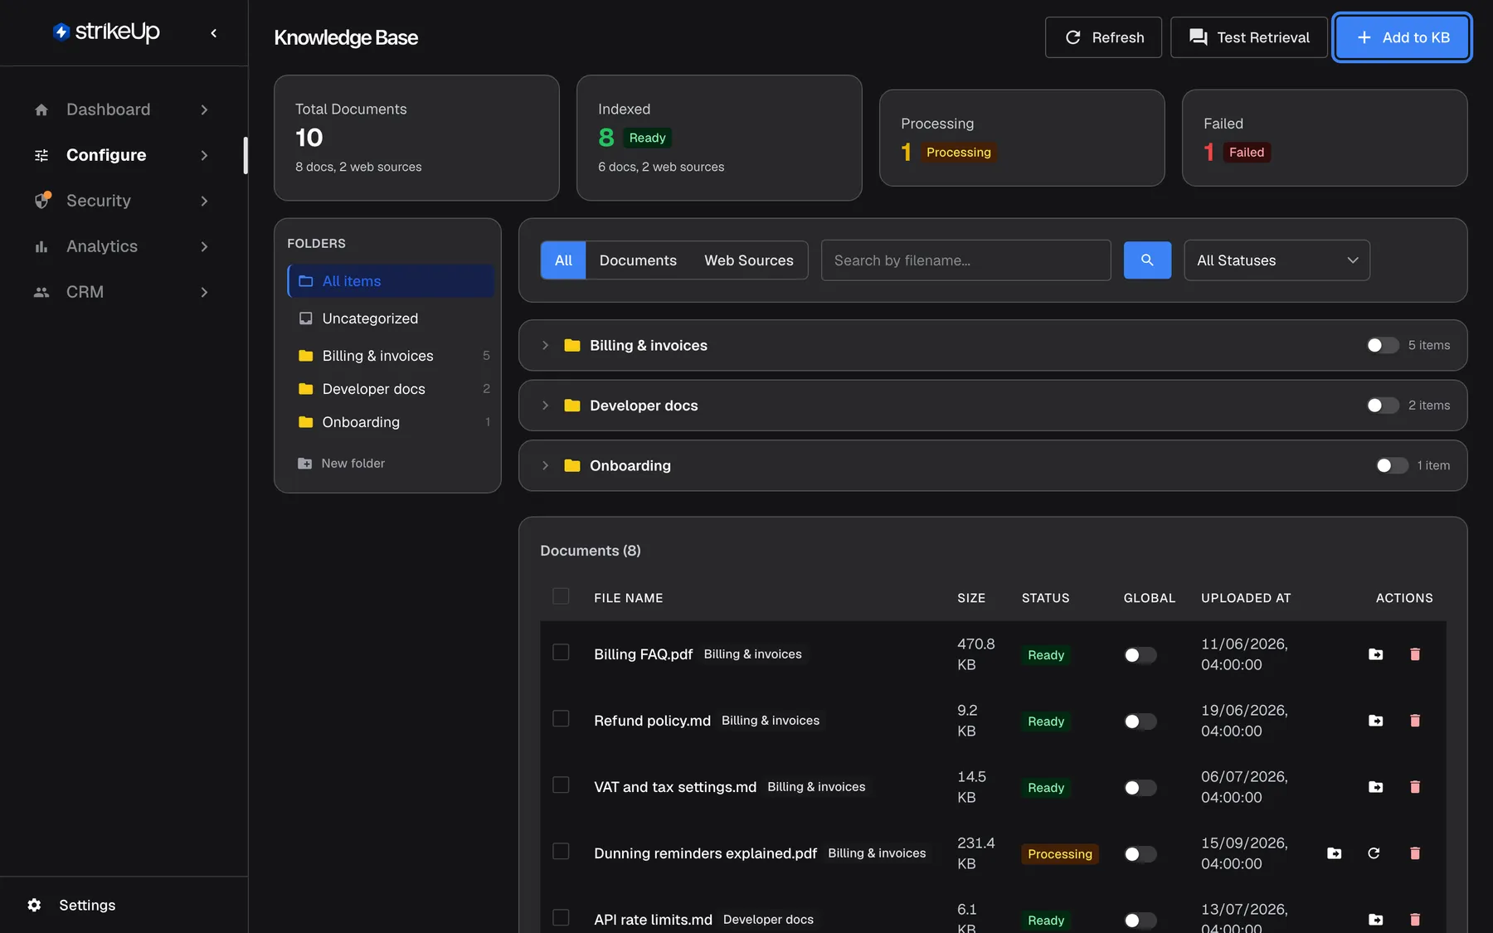The height and width of the screenshot is (933, 1493).
Task: Select the All filter tab
Action: [563, 260]
